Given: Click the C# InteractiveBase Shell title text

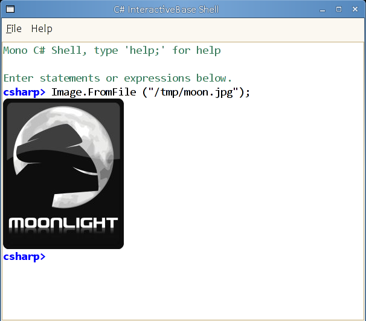Looking at the screenshot, I should [166, 10].
